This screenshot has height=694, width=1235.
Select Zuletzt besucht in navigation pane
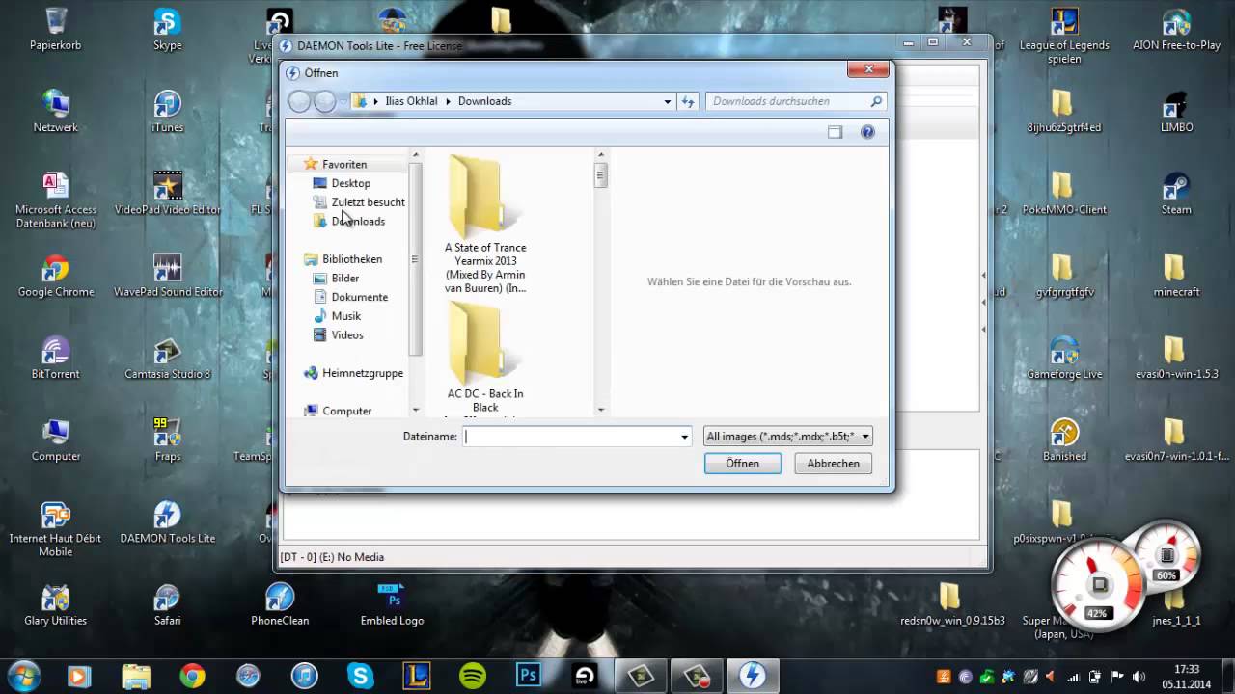coord(359,202)
